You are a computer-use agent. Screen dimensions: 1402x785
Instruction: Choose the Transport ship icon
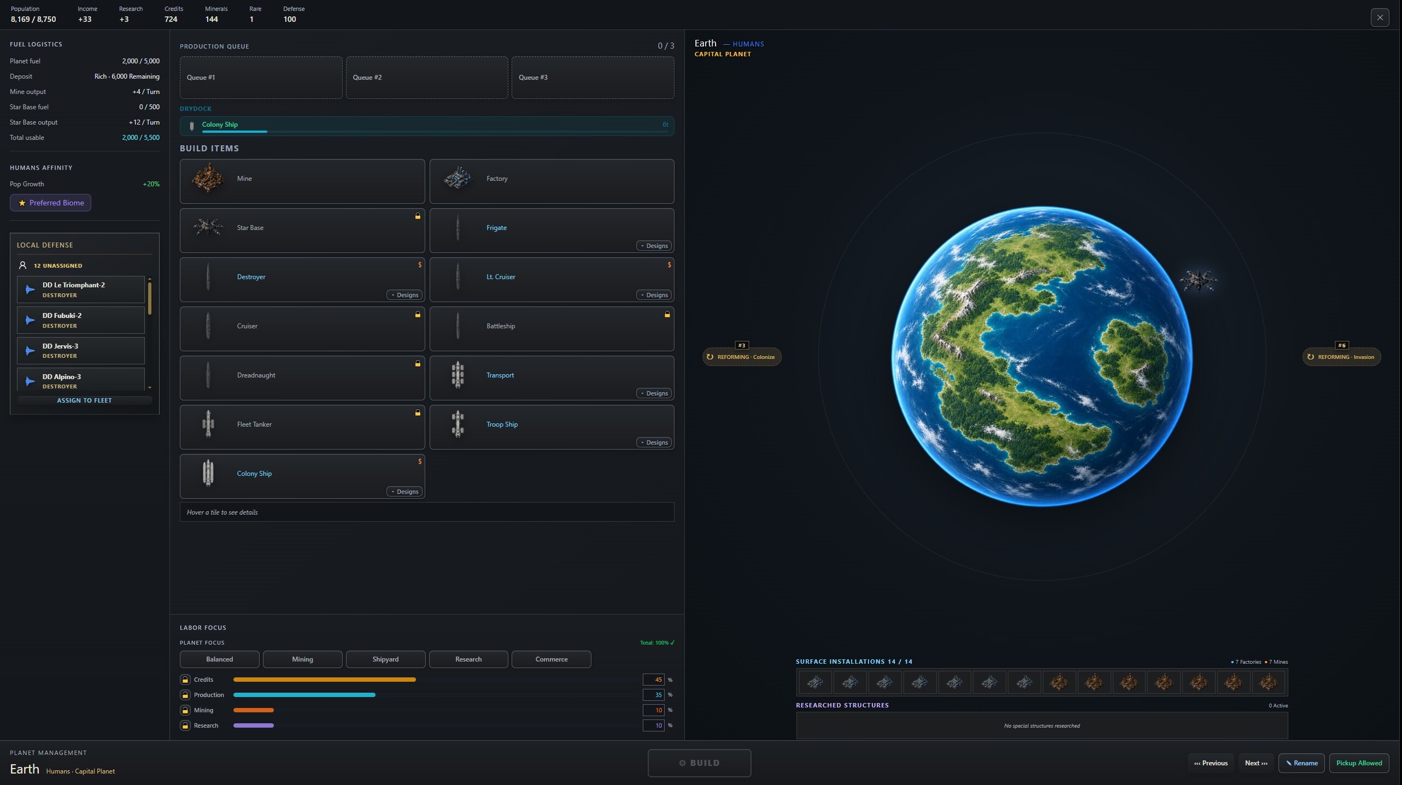(x=458, y=375)
